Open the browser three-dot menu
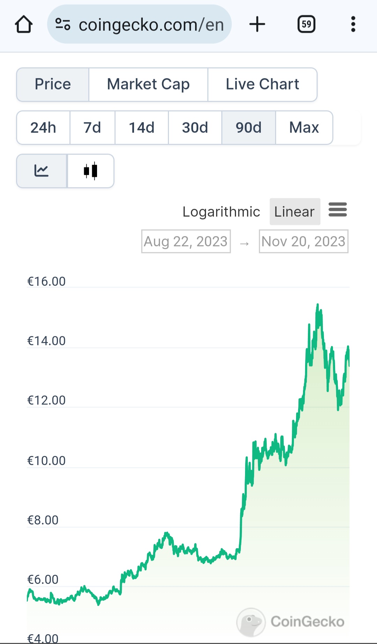 [x=353, y=24]
